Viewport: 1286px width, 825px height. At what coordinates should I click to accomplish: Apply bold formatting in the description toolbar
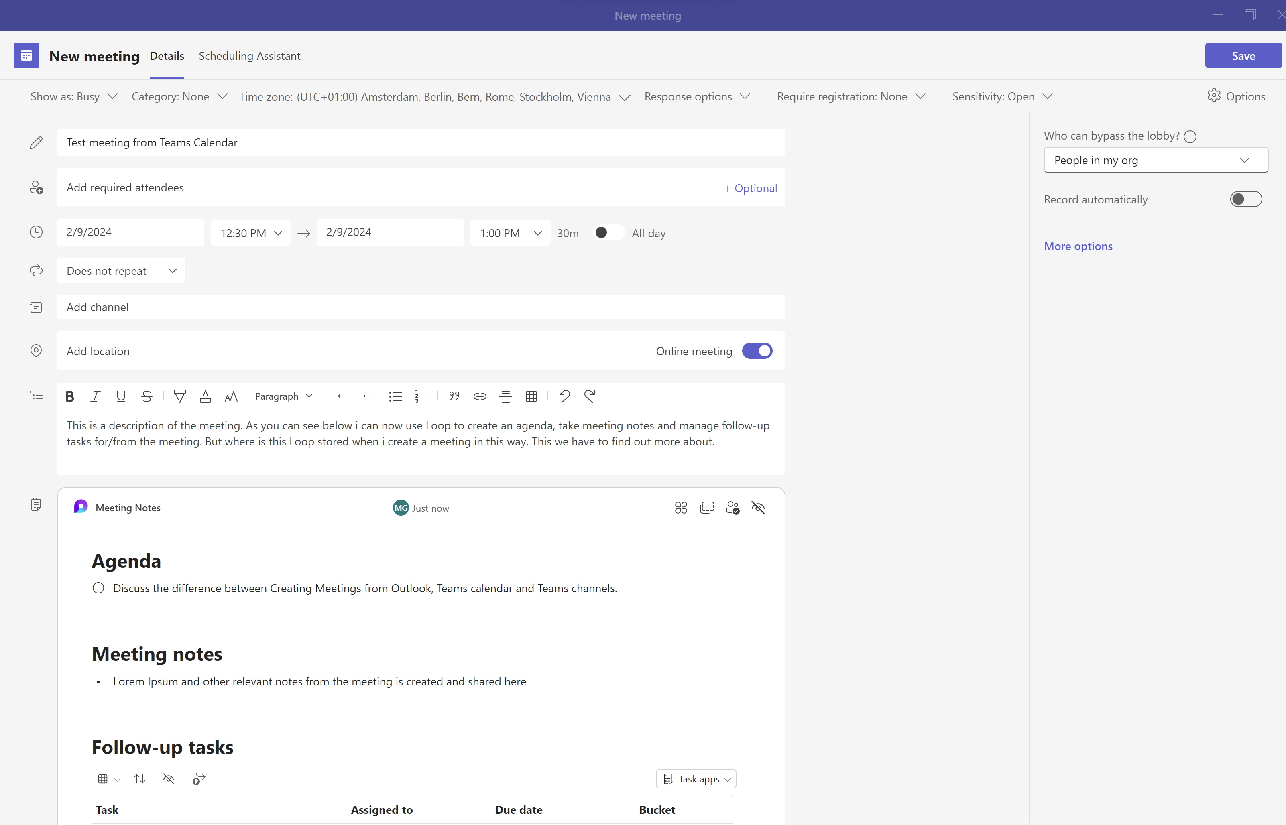click(70, 396)
